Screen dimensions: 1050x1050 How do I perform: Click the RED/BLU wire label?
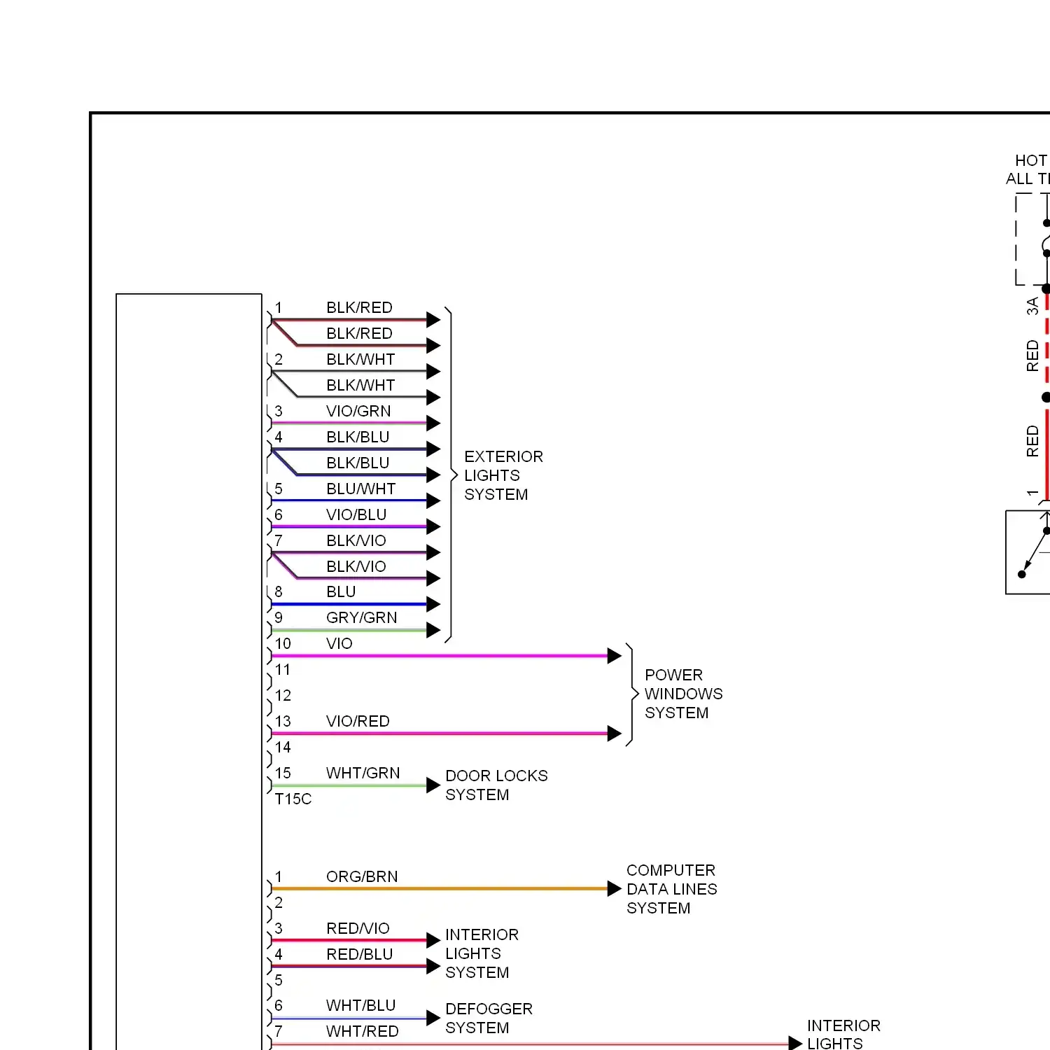[359, 954]
